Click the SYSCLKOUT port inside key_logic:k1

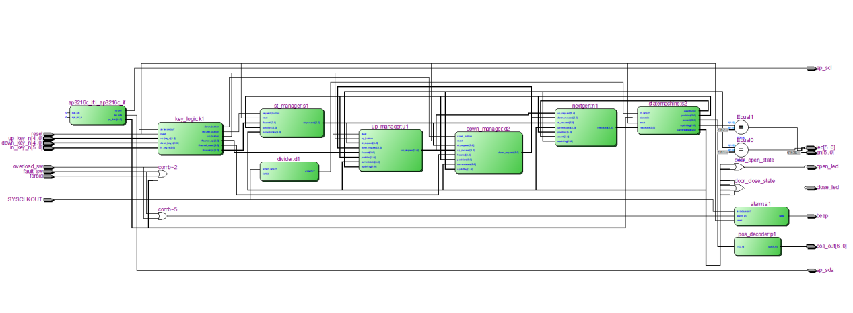coord(167,129)
